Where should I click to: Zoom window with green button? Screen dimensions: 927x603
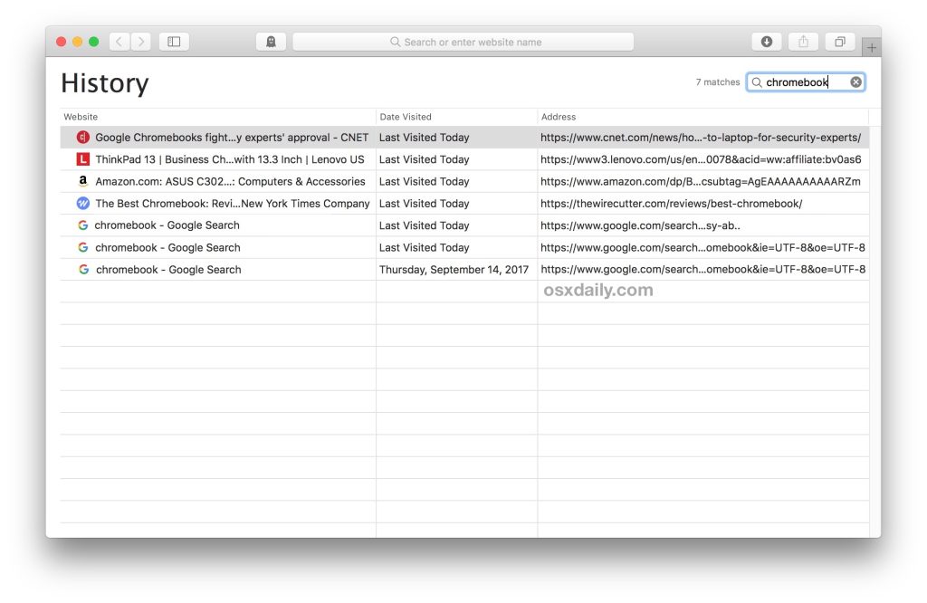[93, 42]
